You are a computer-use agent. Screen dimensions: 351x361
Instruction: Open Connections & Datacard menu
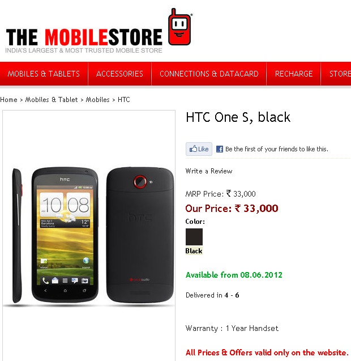click(209, 74)
